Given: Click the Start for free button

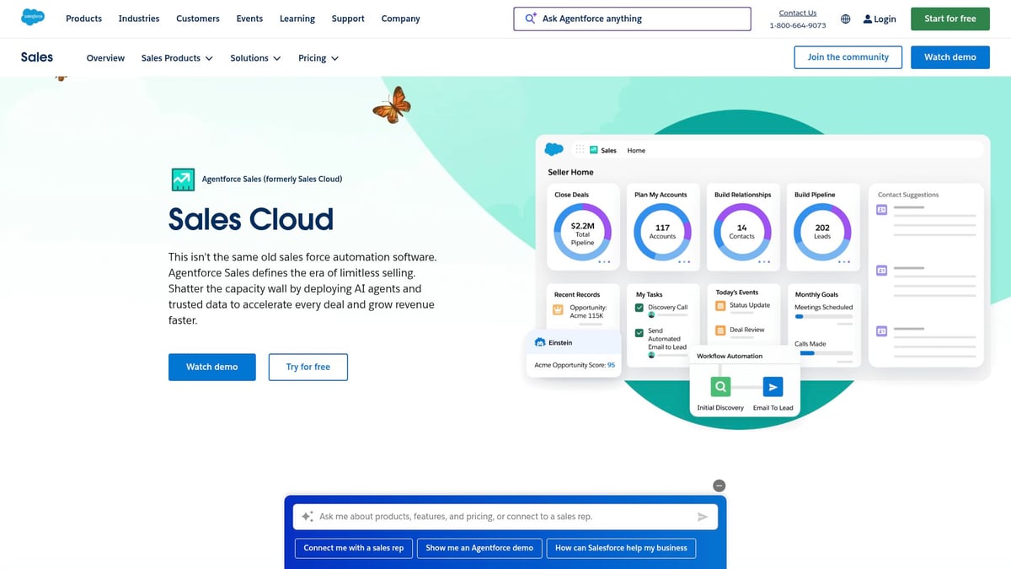Looking at the screenshot, I should pos(949,18).
